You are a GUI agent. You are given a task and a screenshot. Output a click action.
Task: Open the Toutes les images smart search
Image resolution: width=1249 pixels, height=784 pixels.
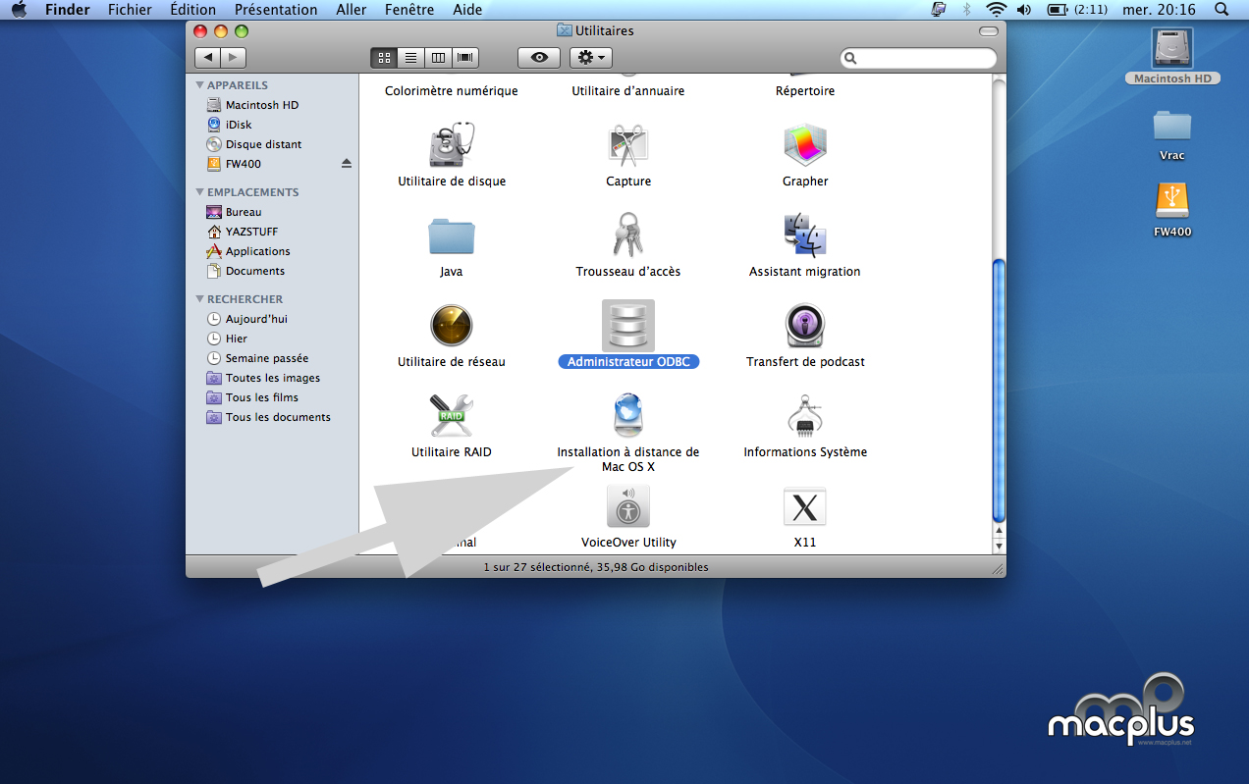pos(273,378)
